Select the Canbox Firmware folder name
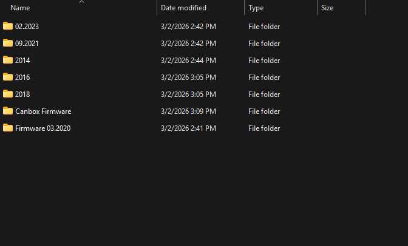408x246 pixels. (43, 111)
